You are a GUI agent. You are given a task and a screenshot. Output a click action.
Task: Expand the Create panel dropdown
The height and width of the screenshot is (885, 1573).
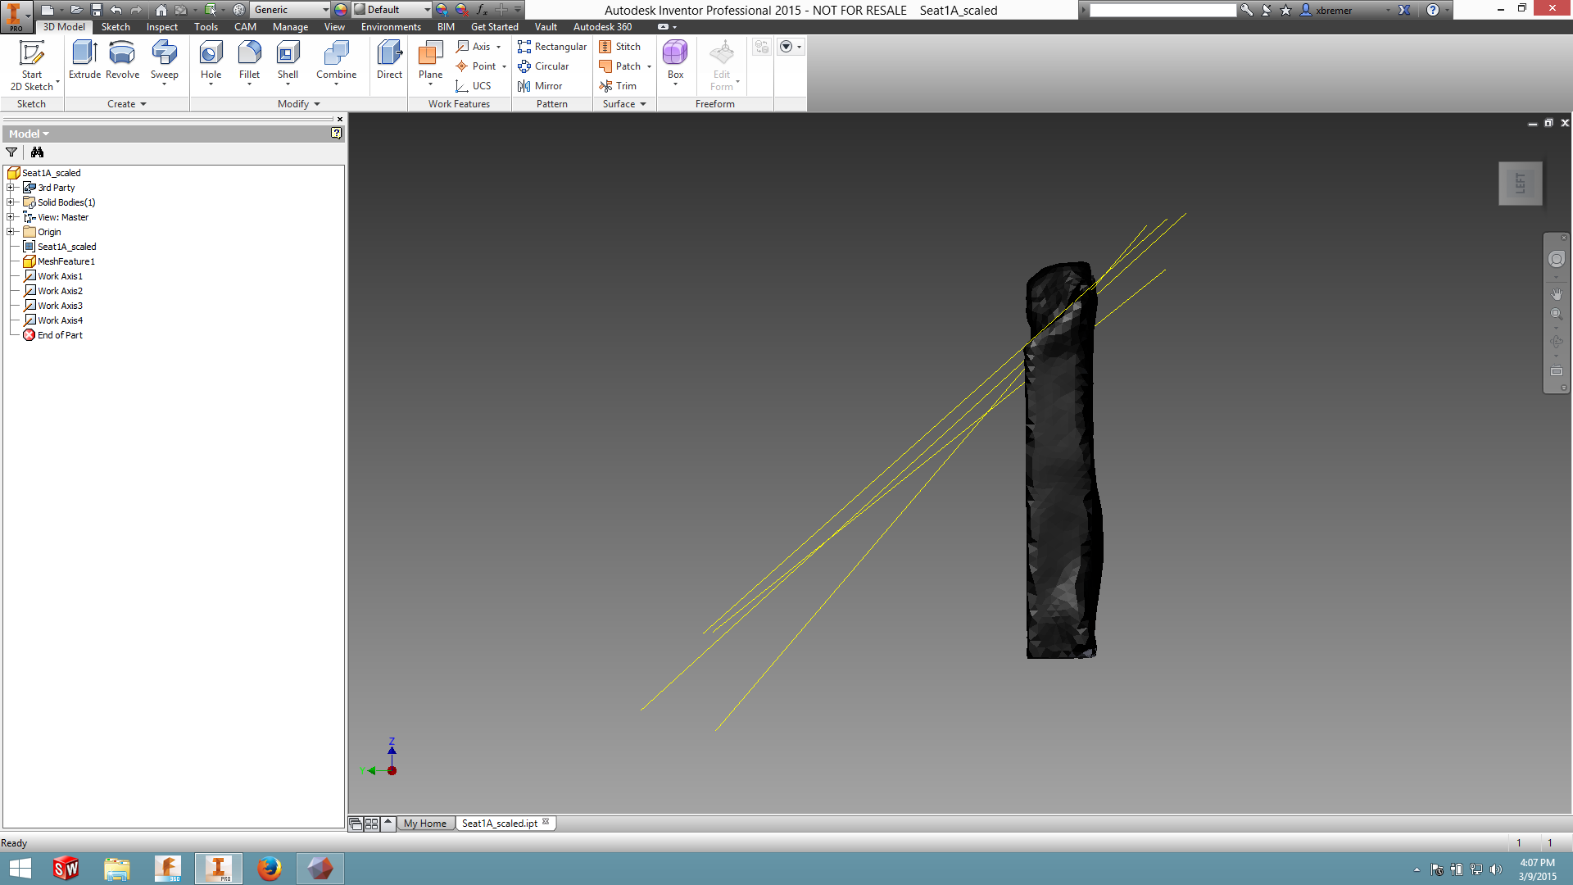coord(127,104)
